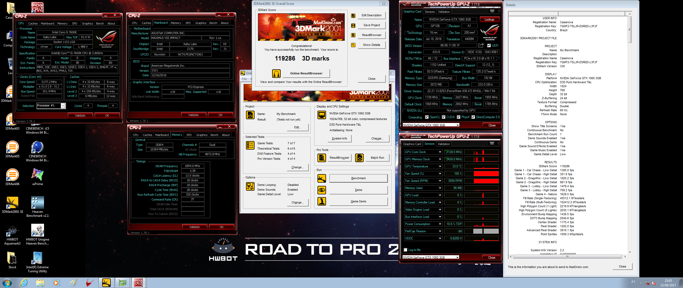Click the Options icon in 3DMark2001
This screenshot has height=288, width=683.
pos(250,186)
